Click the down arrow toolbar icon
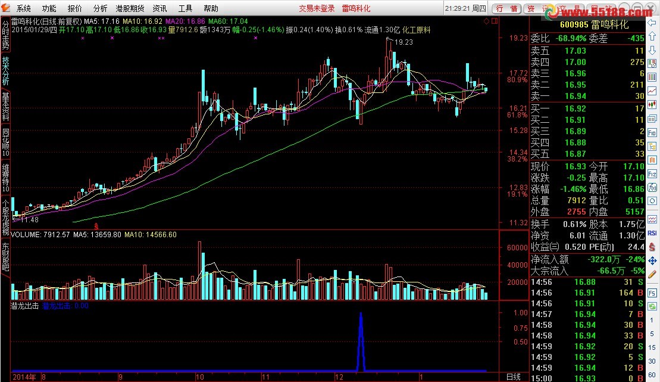The width and height of the screenshot is (660, 382). (652, 50)
